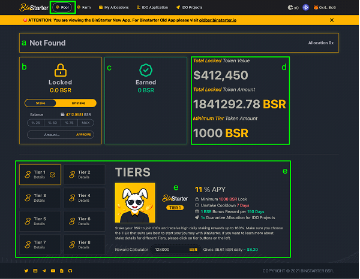Click the 4712.0581 BSR balance value
360x279 pixels.
click(x=78, y=114)
